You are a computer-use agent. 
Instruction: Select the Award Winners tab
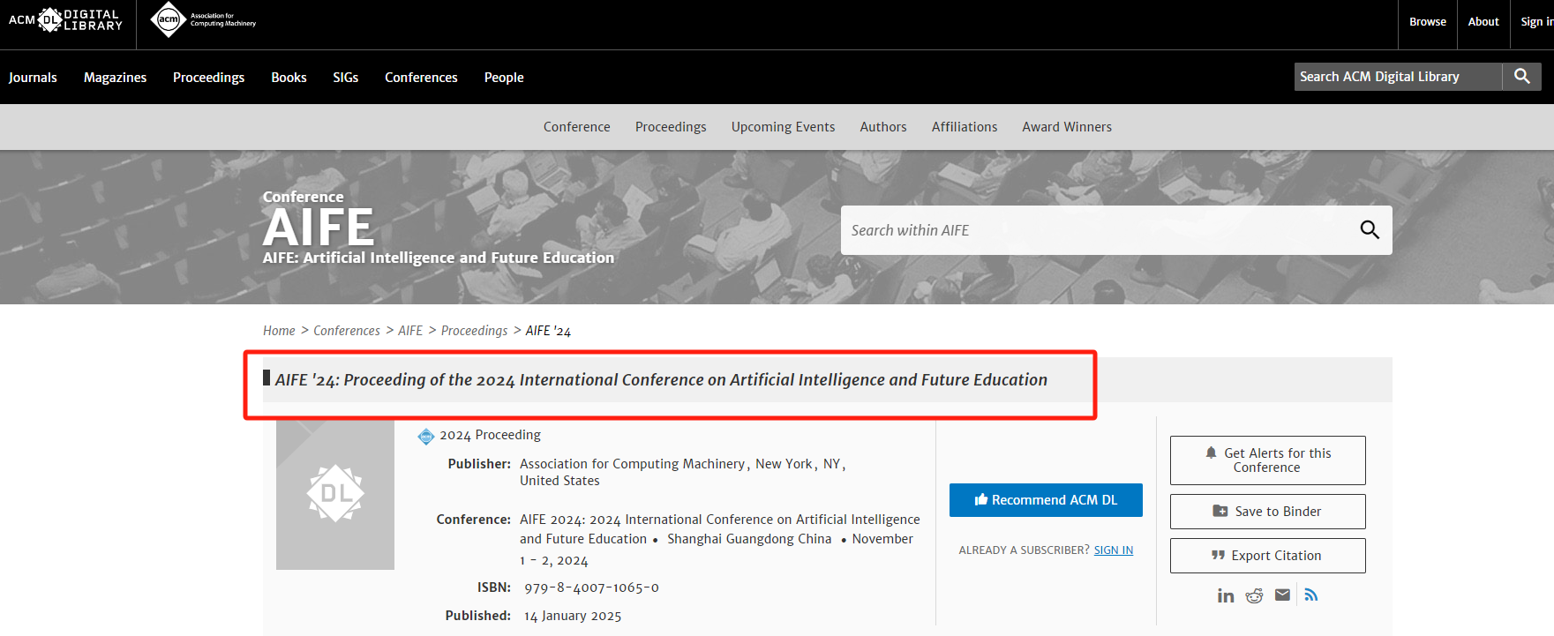[x=1067, y=127]
